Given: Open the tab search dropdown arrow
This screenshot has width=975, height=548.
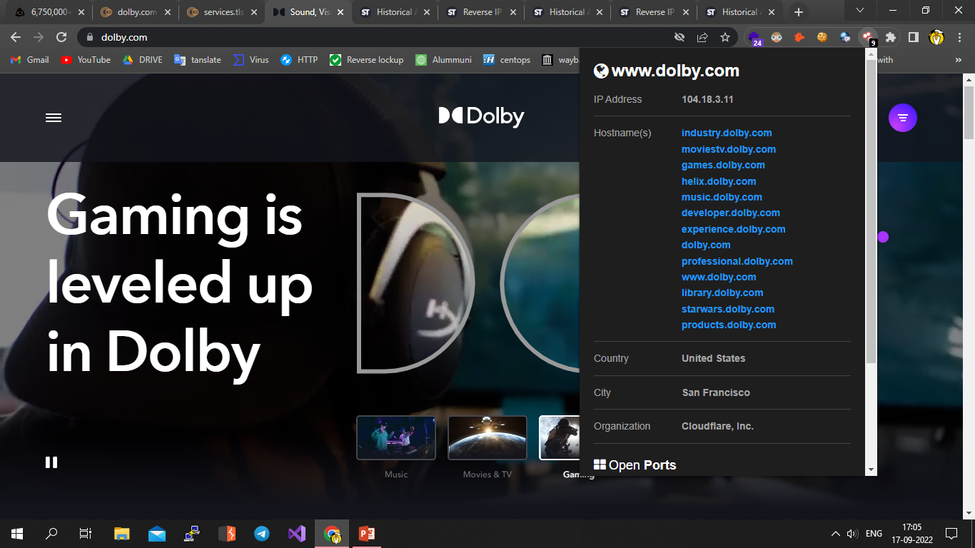Looking at the screenshot, I should (x=860, y=10).
